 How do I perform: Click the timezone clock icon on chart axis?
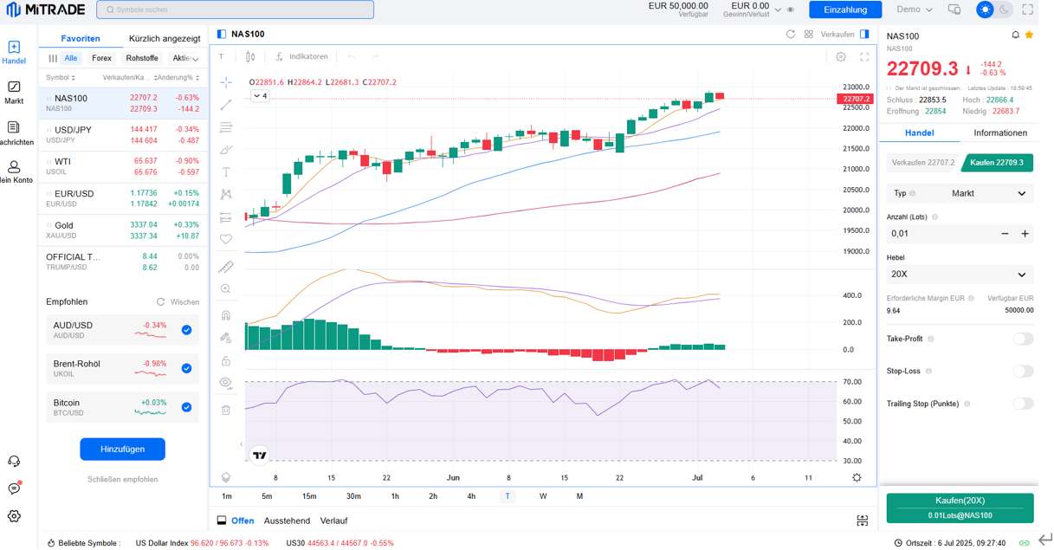[857, 477]
